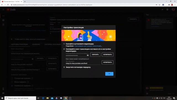Click the ИЗМЕНИТЬ button behind the dialog

pos(133,19)
